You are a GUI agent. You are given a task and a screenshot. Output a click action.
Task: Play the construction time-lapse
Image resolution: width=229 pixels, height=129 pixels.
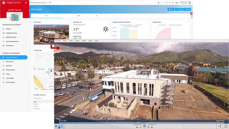pyautogui.click(x=145, y=126)
